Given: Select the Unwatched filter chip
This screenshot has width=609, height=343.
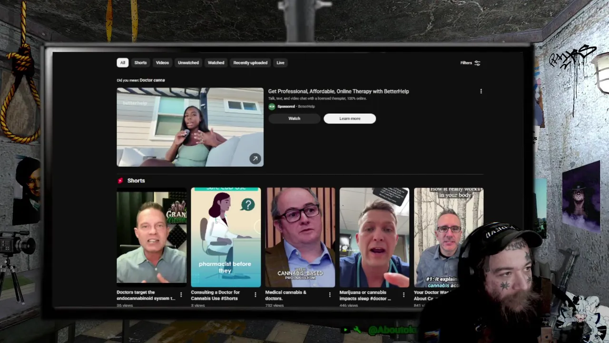Looking at the screenshot, I should tap(188, 62).
